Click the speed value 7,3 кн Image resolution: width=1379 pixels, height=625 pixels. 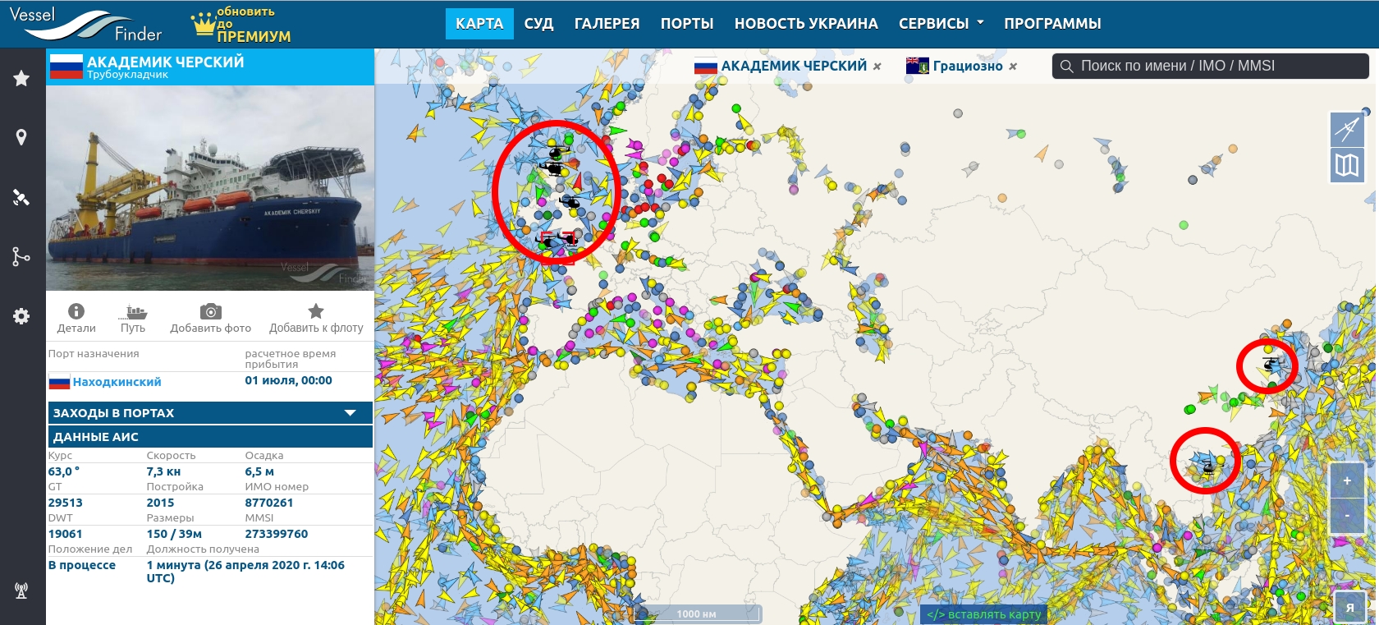coord(163,471)
